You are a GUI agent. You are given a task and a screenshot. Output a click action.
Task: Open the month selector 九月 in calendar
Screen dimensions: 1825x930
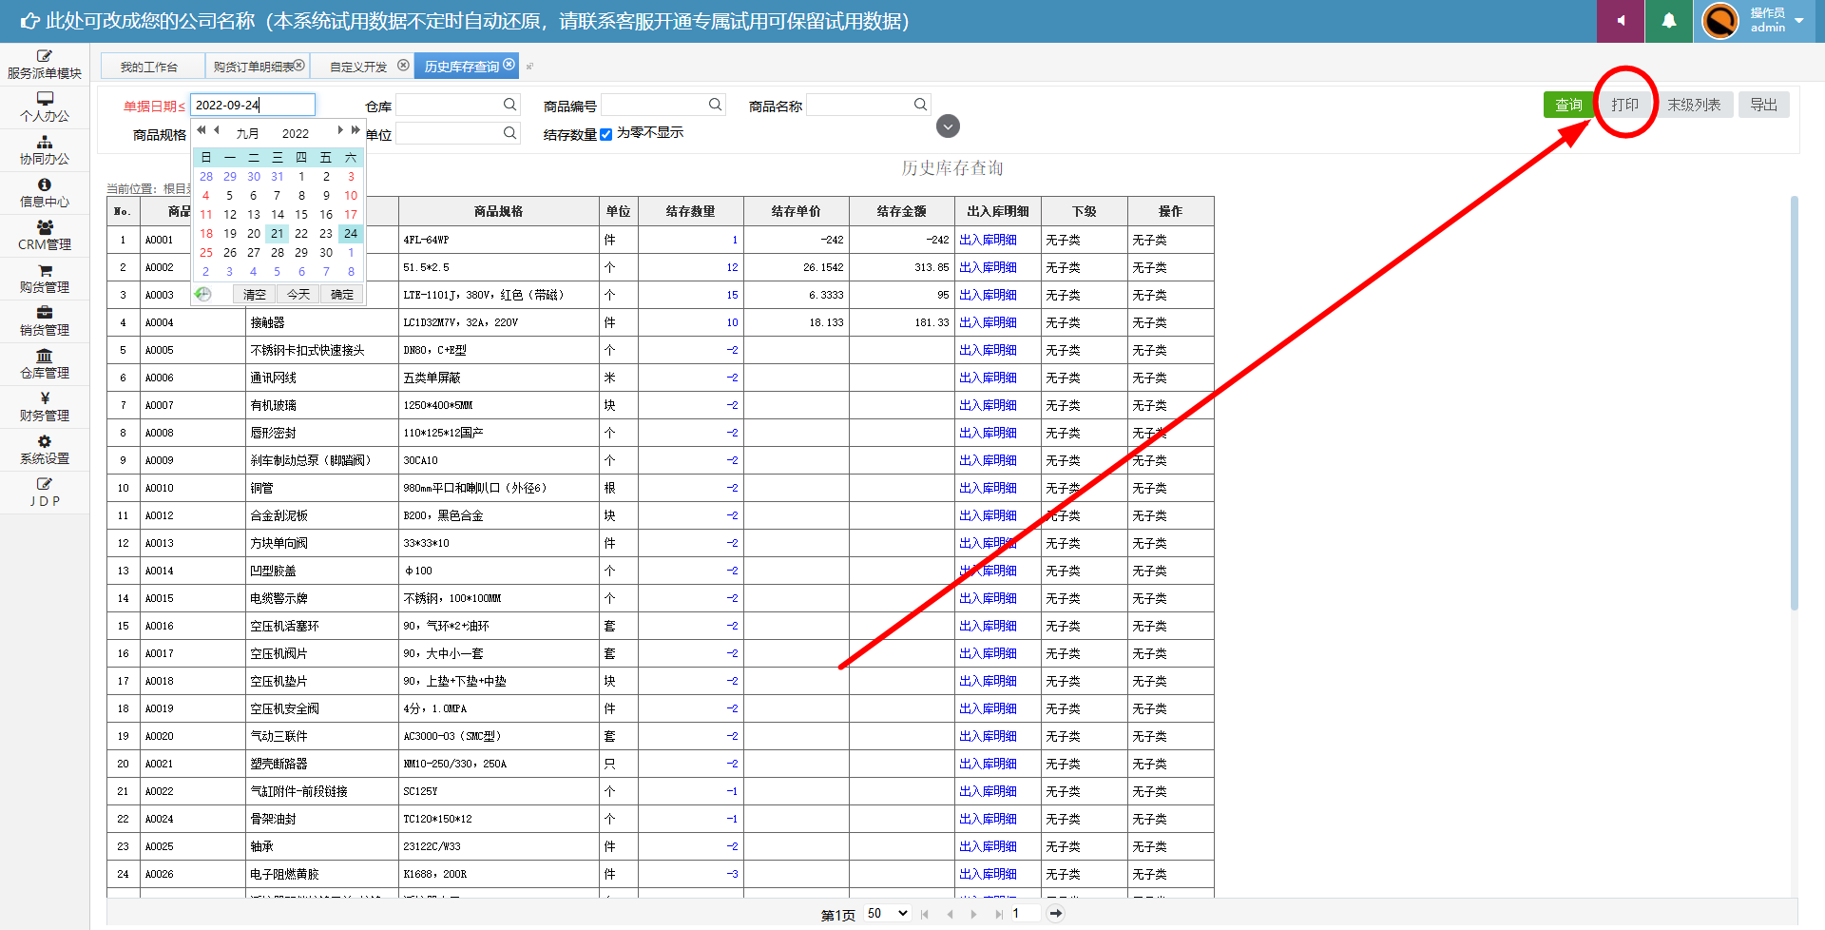(x=248, y=134)
